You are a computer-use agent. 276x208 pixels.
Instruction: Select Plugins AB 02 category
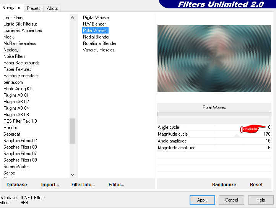point(16,102)
